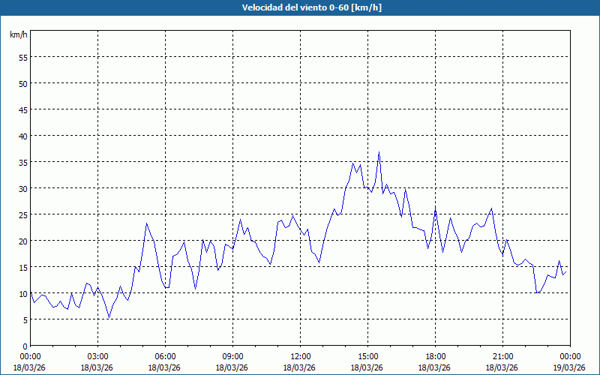Click the highest wind speed peak on the line

[x=379, y=152]
